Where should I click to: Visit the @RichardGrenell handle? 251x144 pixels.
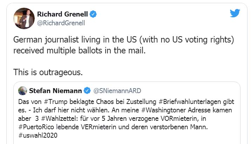pyautogui.click(x=61, y=23)
